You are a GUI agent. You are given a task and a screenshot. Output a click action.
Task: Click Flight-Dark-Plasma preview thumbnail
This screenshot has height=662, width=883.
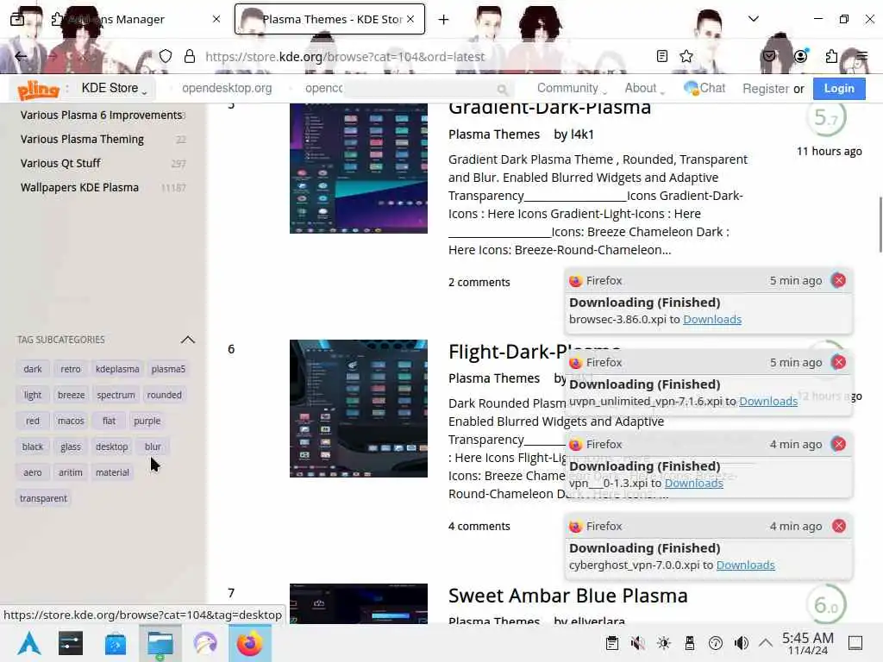[x=358, y=409]
